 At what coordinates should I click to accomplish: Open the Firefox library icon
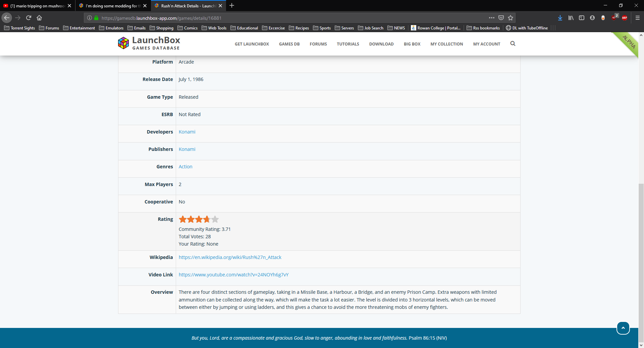pyautogui.click(x=571, y=18)
